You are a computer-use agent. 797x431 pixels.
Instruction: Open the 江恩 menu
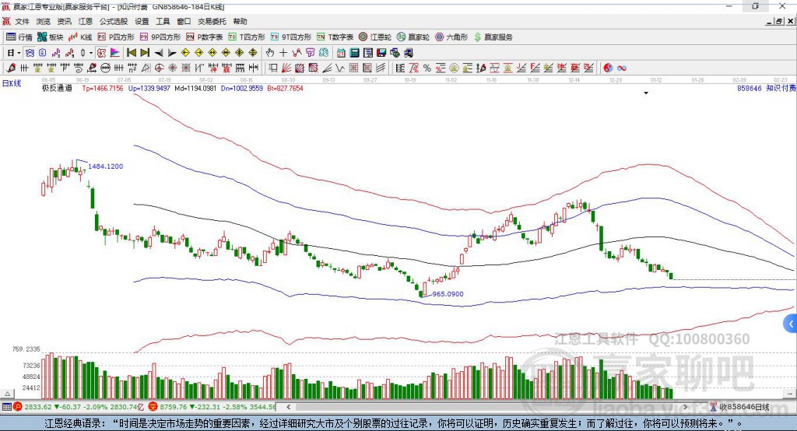tap(86, 21)
